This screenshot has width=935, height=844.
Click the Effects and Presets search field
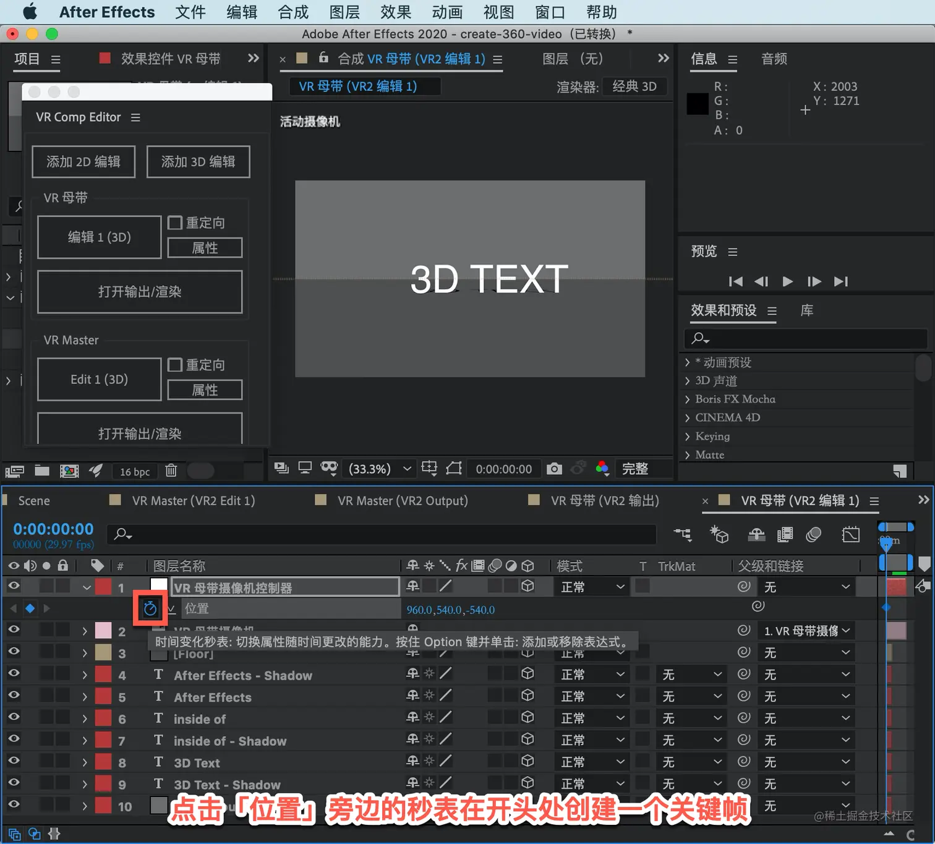806,339
